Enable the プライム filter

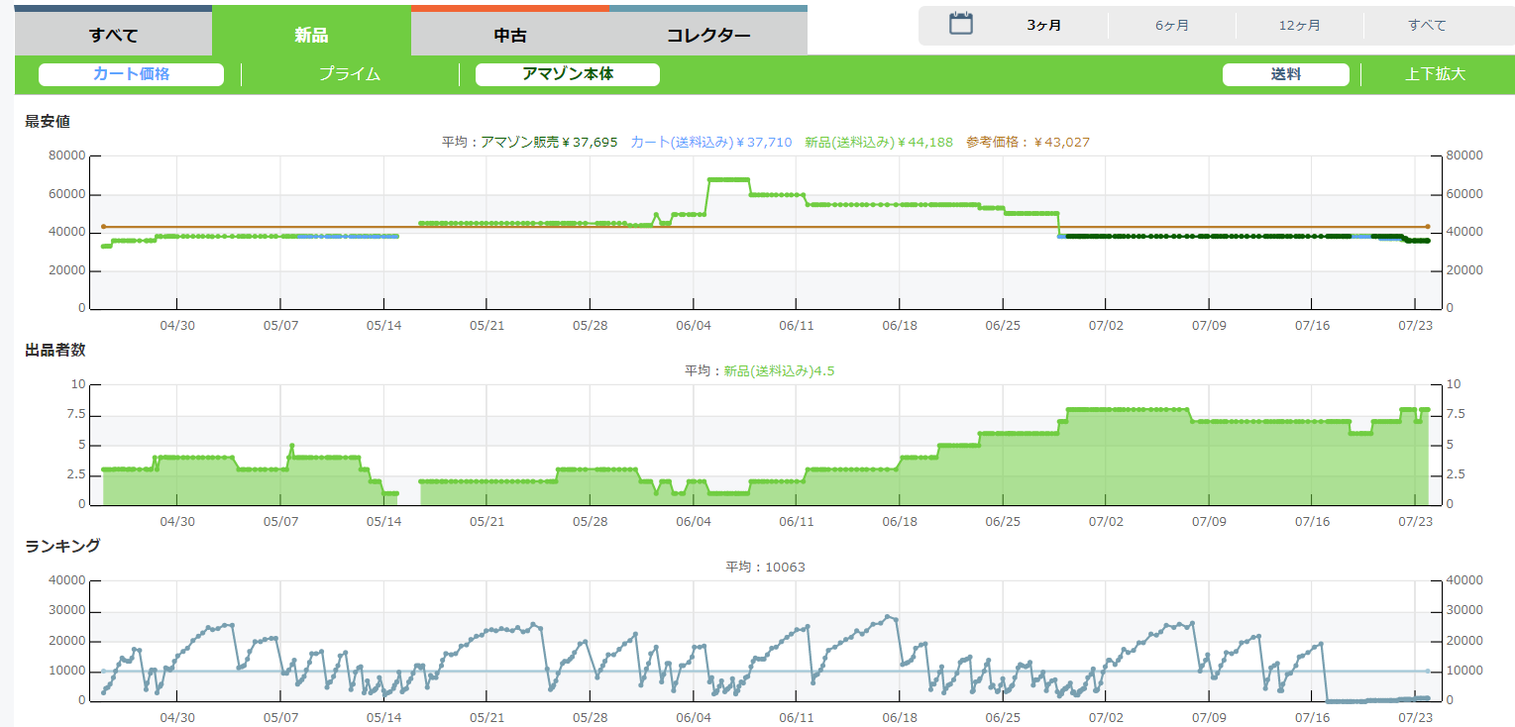[x=350, y=74]
